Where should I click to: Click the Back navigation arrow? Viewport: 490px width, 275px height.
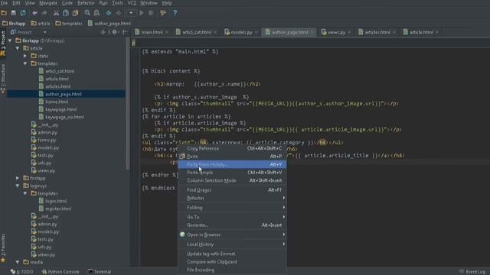tap(109, 13)
